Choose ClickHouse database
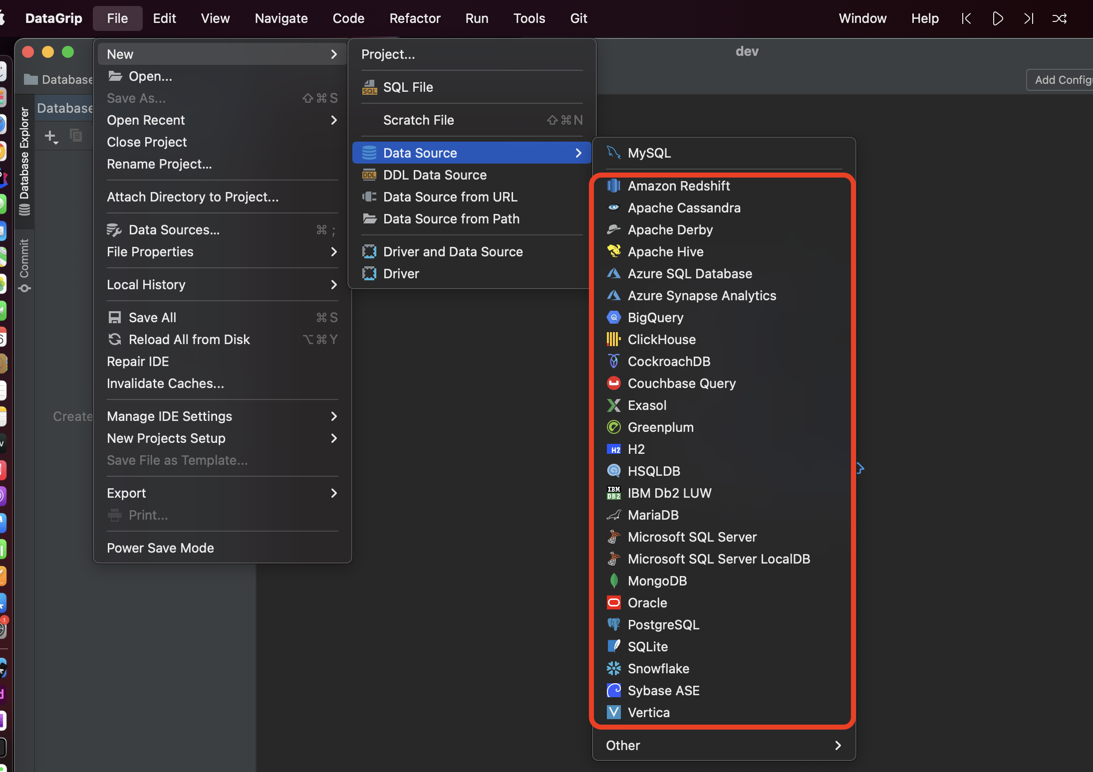The height and width of the screenshot is (772, 1093). pos(724,340)
